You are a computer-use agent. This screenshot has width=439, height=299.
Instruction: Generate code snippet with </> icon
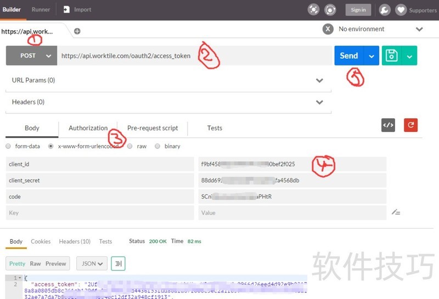[x=388, y=125]
